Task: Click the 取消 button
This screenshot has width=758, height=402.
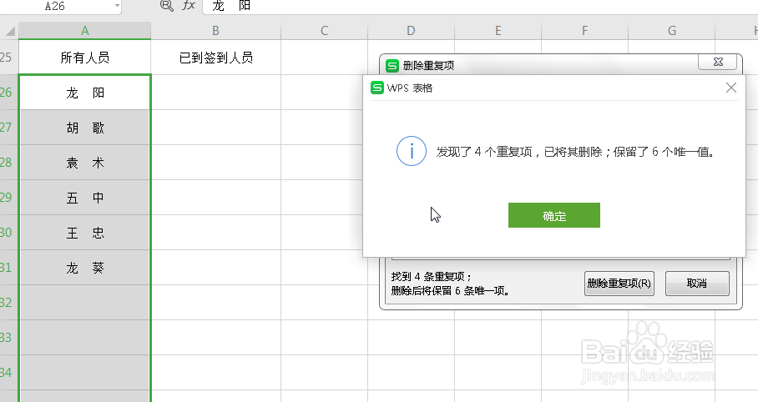Action: [697, 283]
